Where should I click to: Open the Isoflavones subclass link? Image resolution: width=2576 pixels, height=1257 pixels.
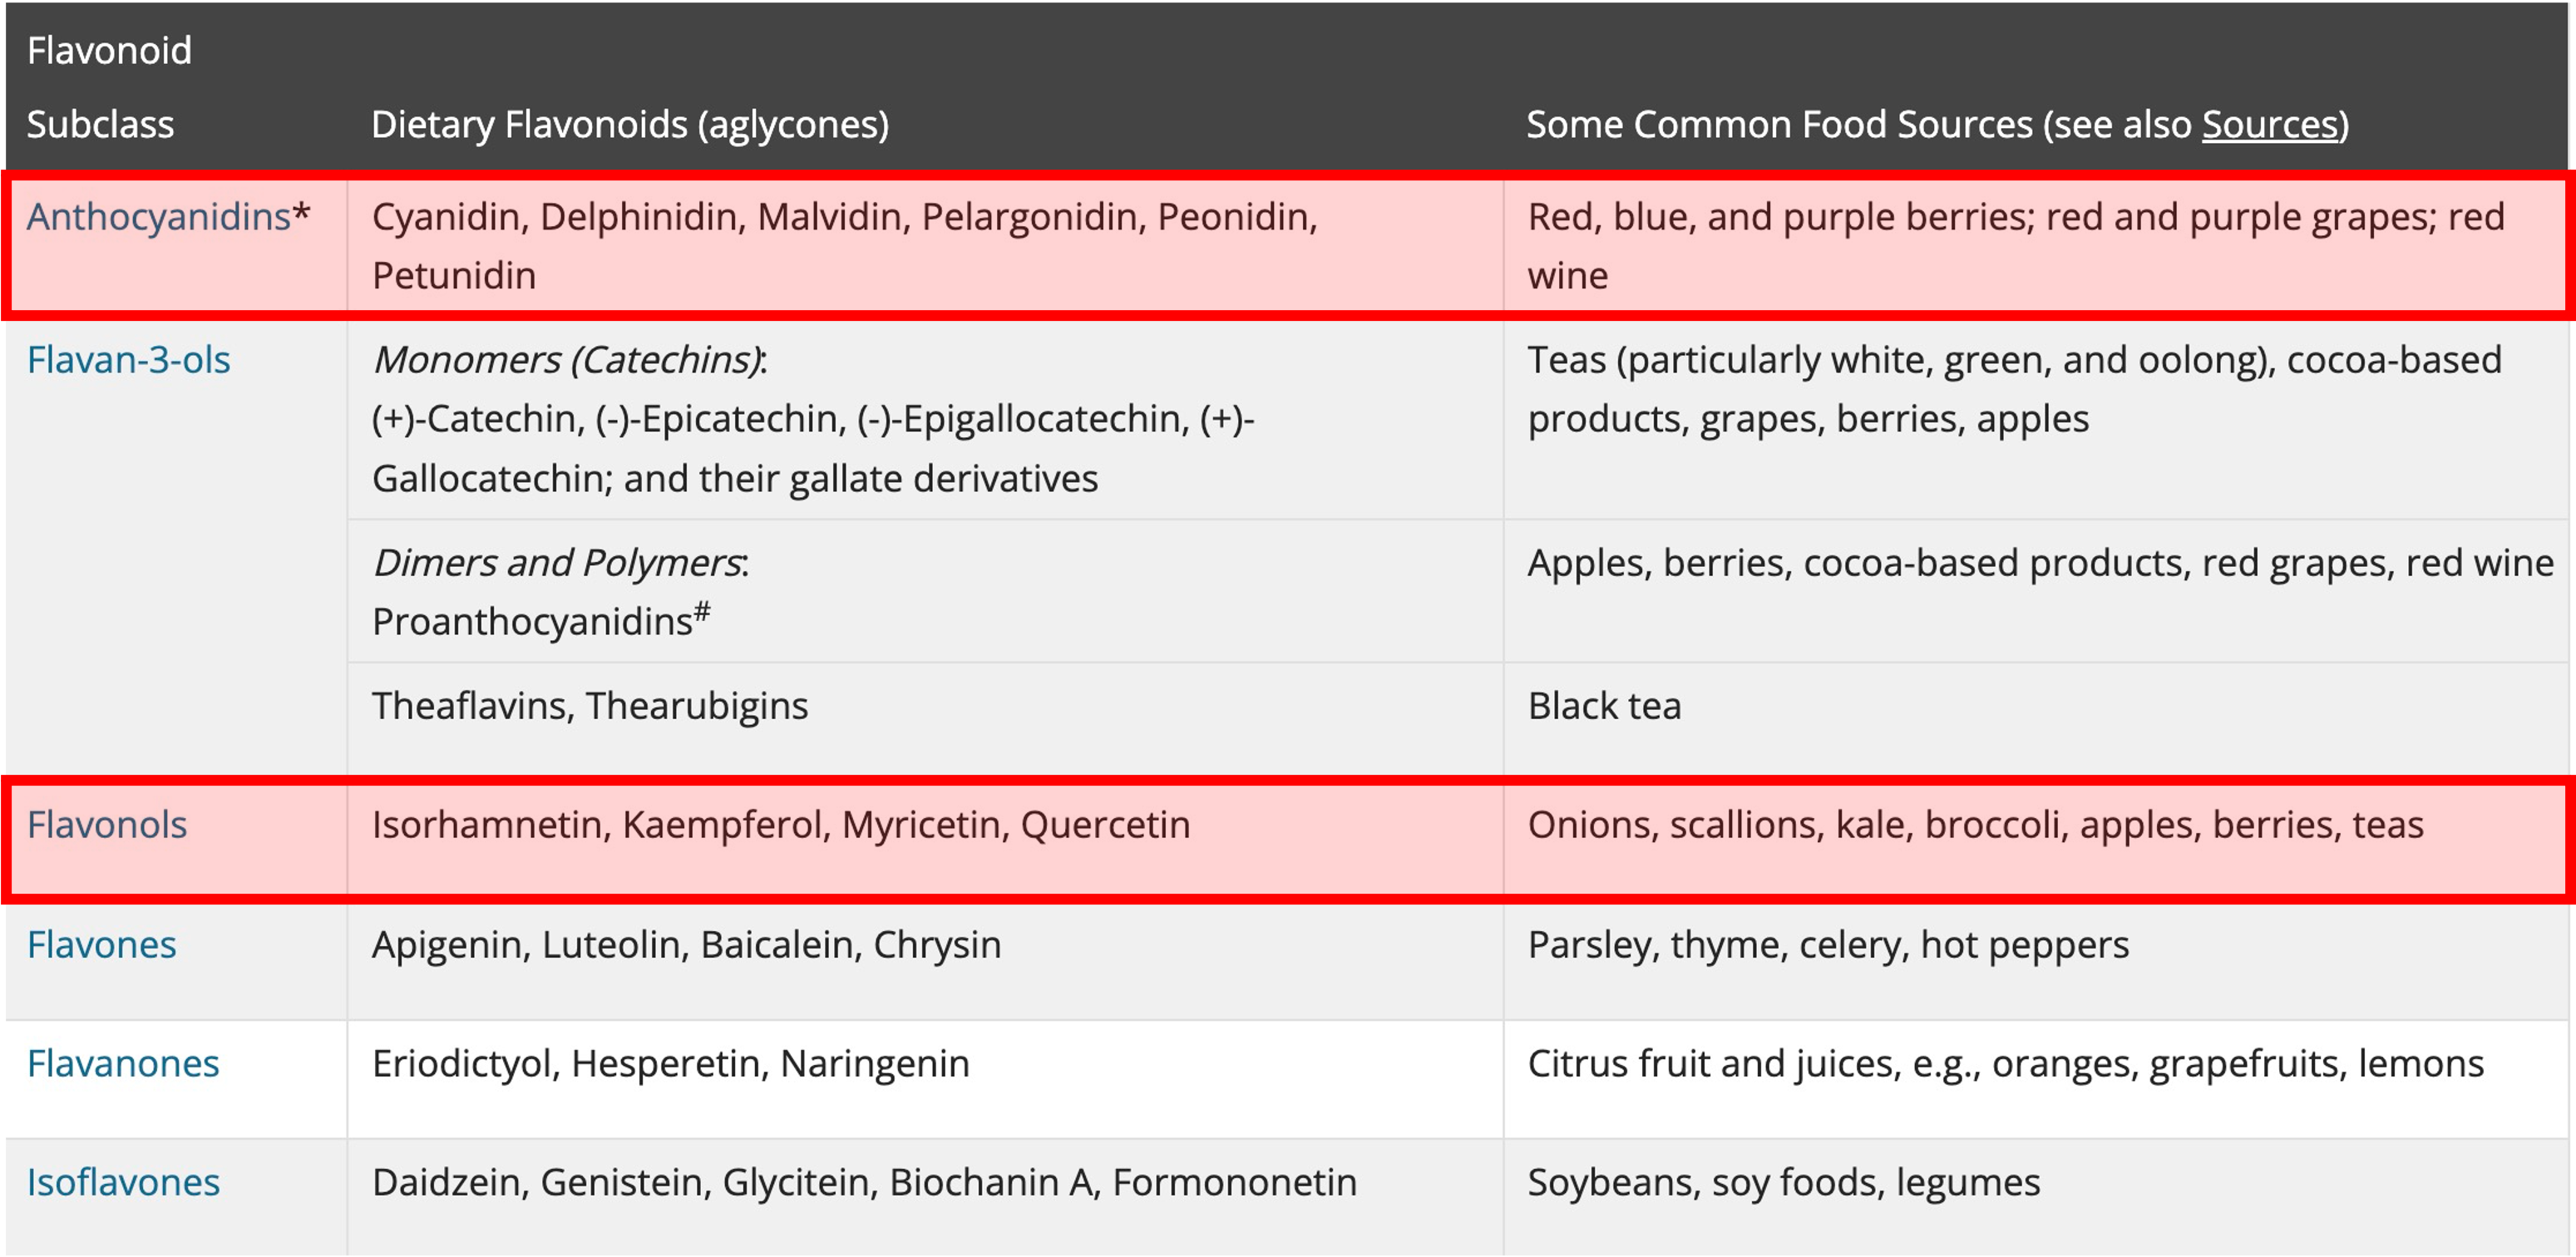point(123,1183)
